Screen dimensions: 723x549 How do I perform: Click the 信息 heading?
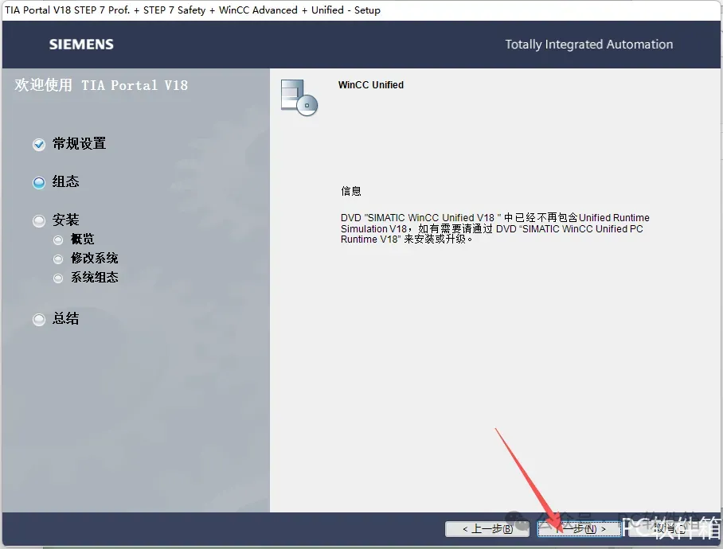pyautogui.click(x=351, y=191)
